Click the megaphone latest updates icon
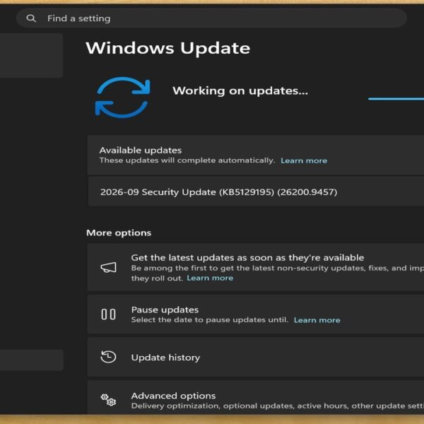The width and height of the screenshot is (424, 424). point(108,267)
